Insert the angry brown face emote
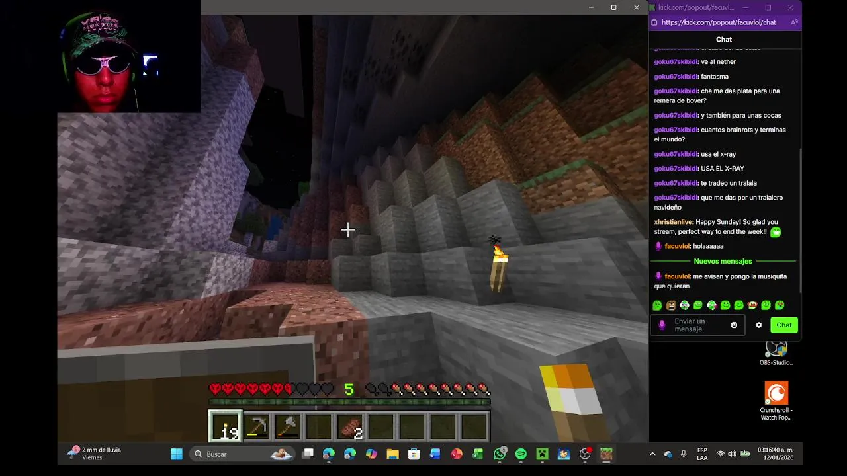Screen dimensions: 847x476 (x=671, y=305)
